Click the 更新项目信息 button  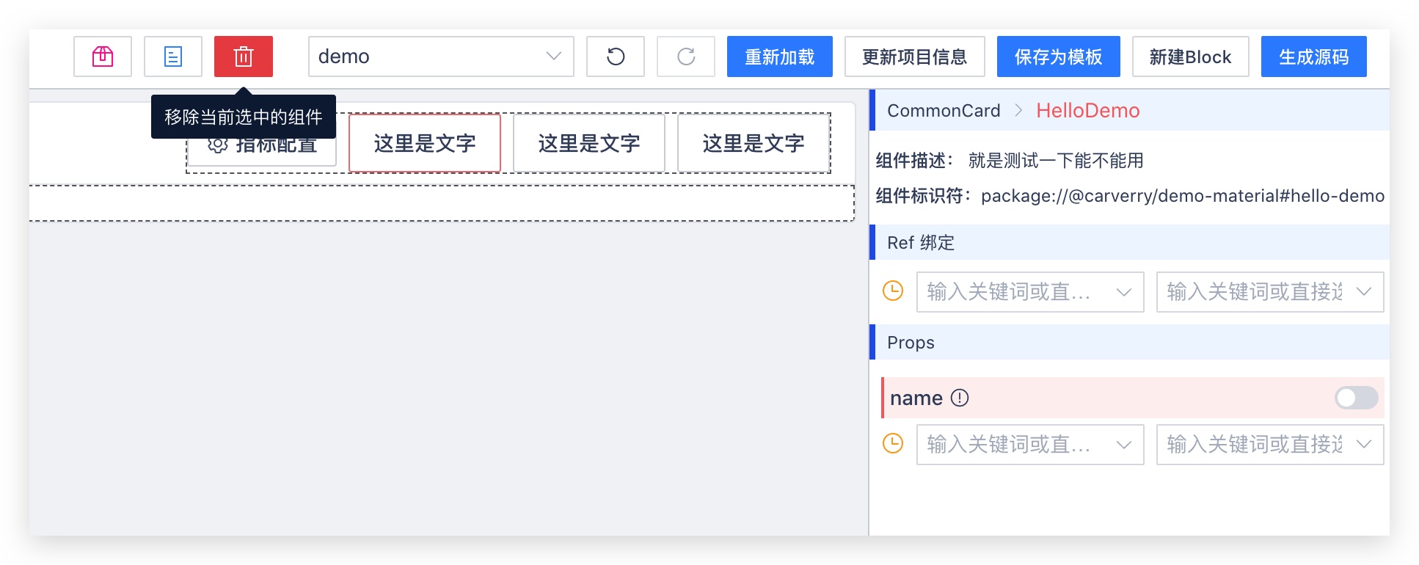[x=915, y=56]
